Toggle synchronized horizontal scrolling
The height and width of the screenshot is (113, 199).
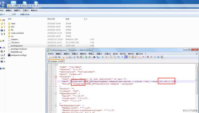pyautogui.click(x=114, y=57)
